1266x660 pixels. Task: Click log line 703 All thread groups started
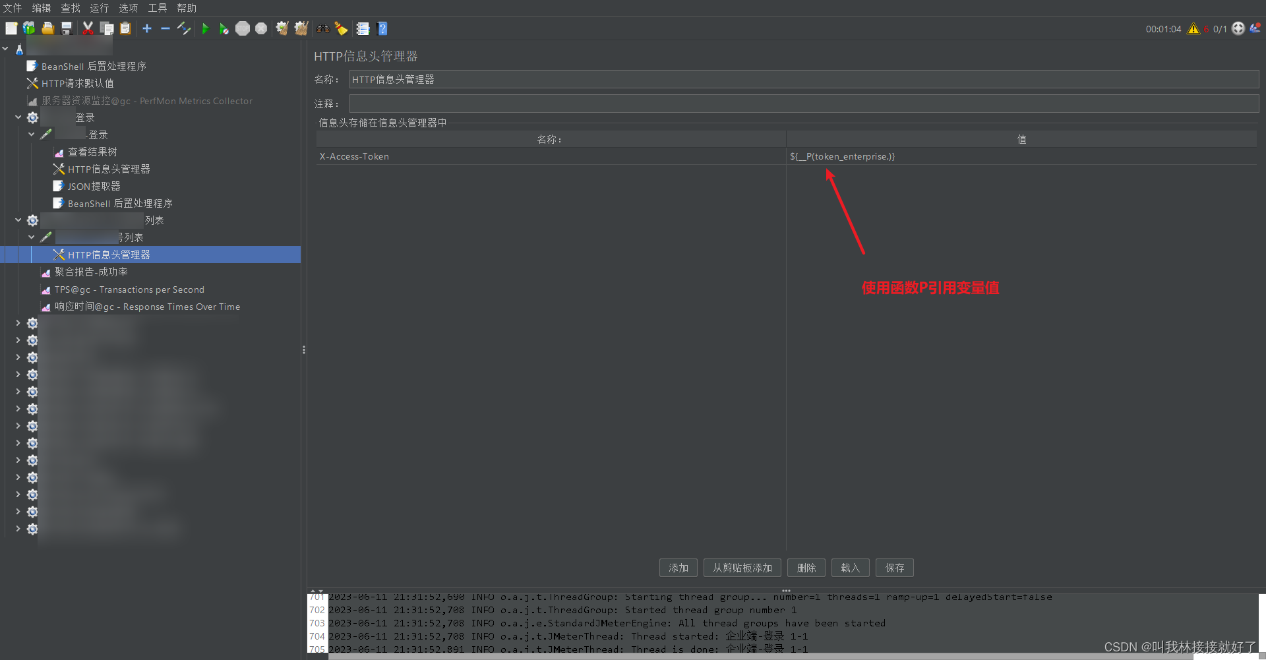click(607, 623)
